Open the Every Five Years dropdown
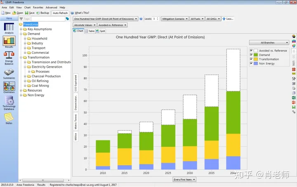The width and height of the screenshot is (297, 187). (184, 180)
